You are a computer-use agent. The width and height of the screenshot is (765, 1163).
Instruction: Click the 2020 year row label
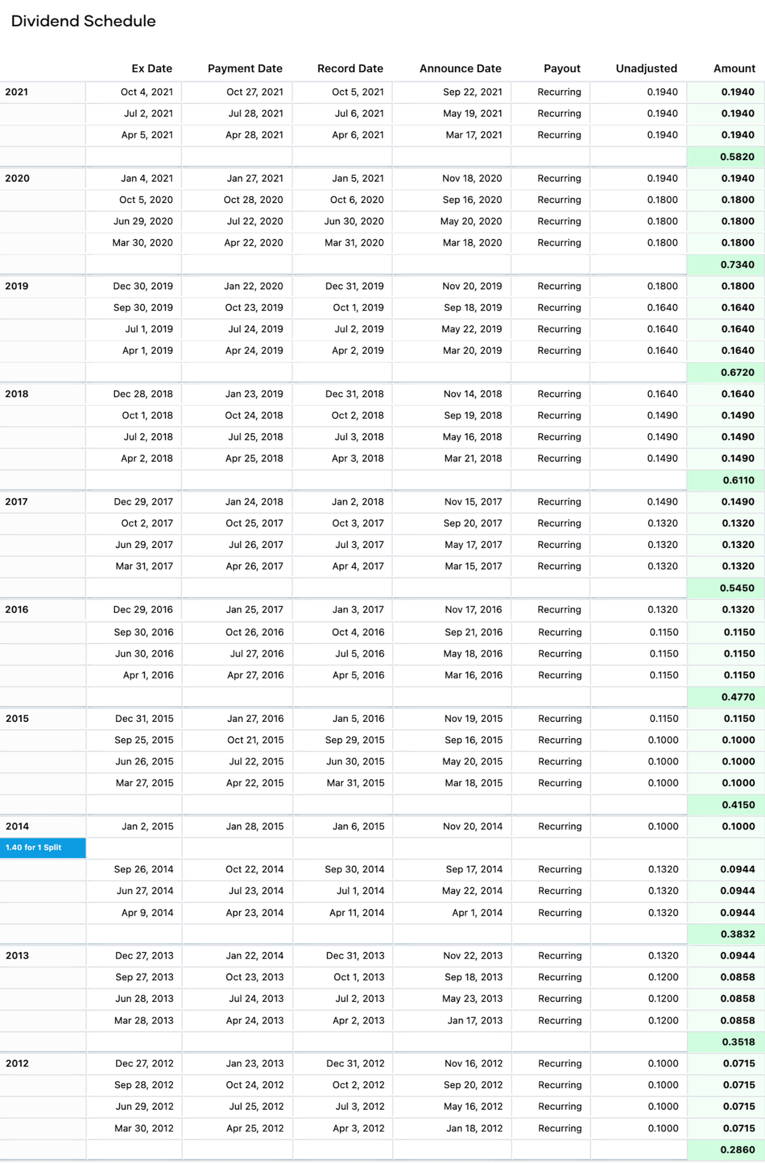(17, 178)
